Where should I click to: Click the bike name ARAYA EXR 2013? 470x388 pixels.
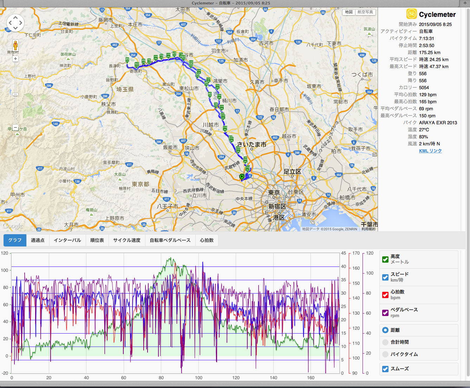[x=438, y=123]
